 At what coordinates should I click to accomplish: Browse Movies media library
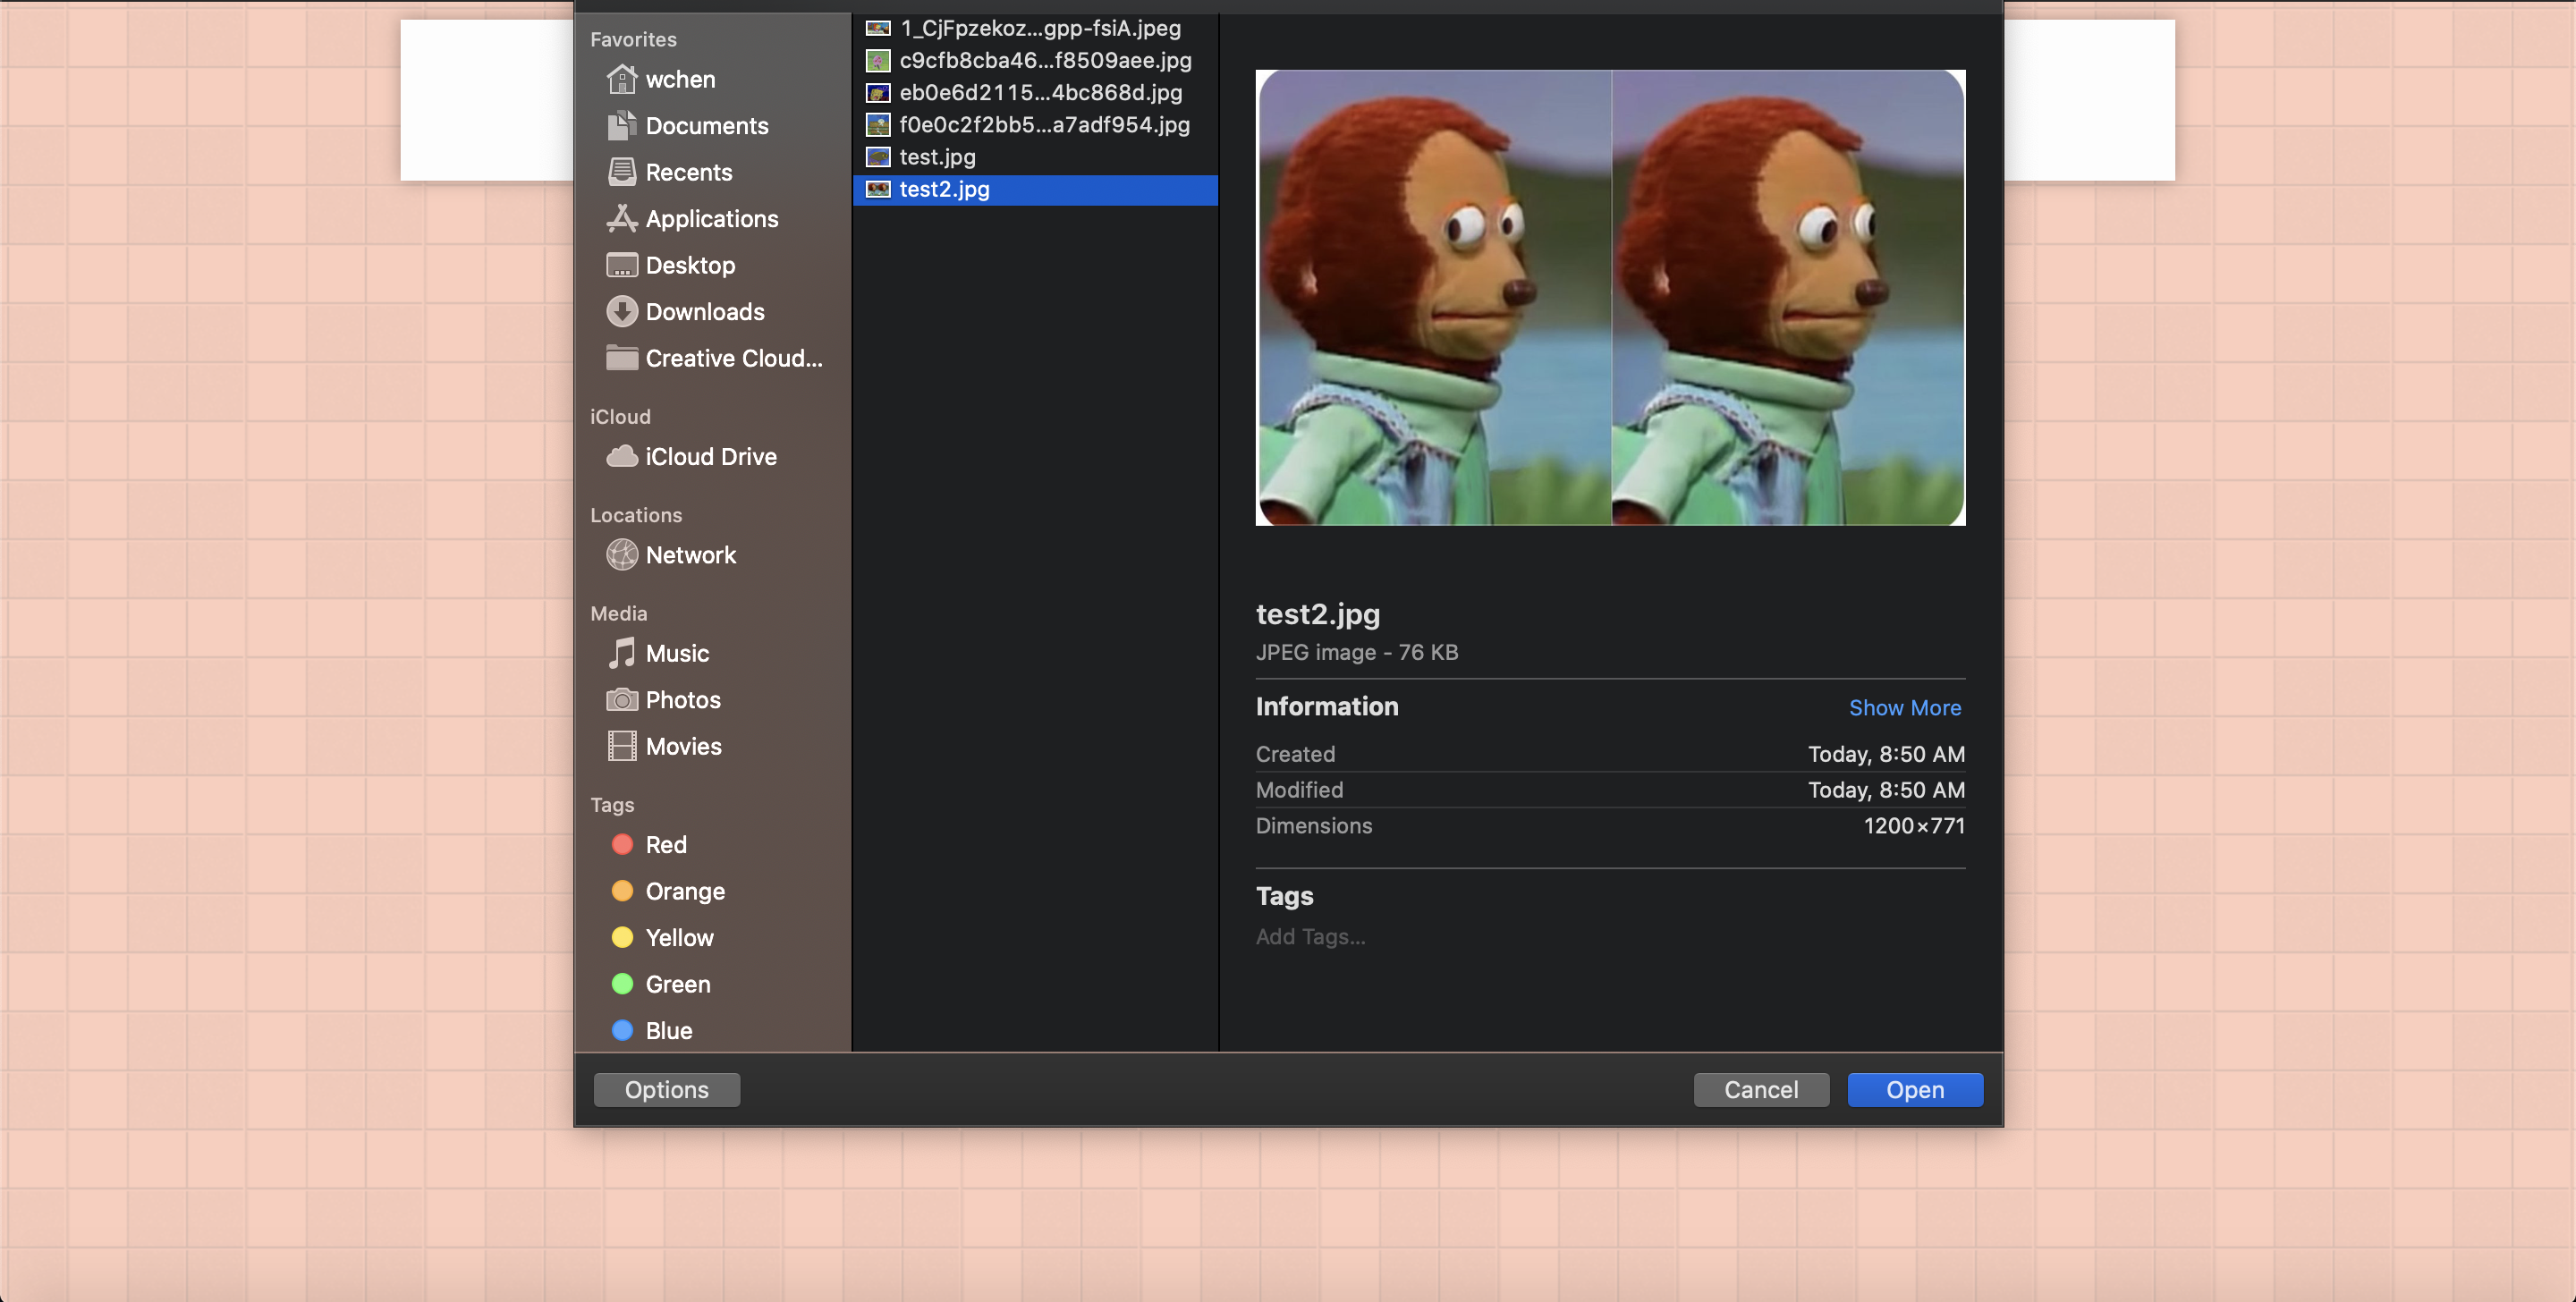[x=682, y=746]
